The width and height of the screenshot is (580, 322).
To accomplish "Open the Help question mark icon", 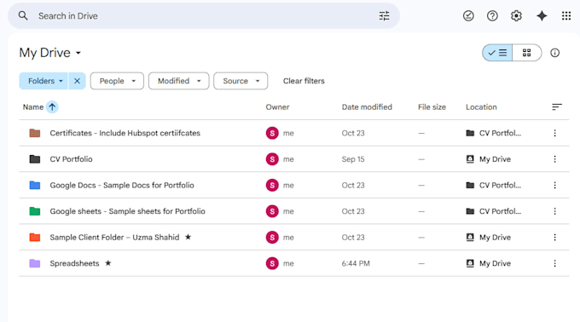I will click(492, 16).
